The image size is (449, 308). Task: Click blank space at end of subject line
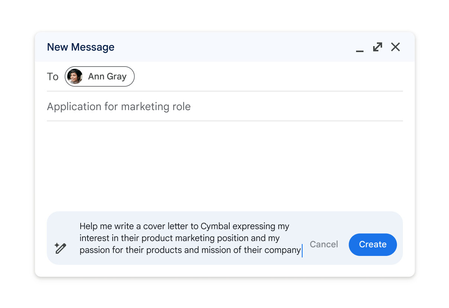tap(297, 107)
